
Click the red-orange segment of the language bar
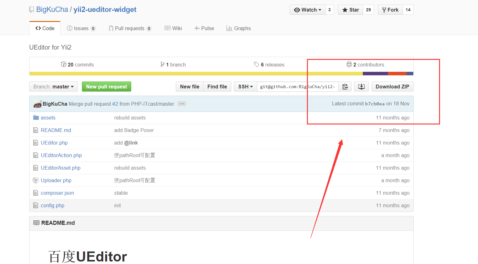(x=397, y=74)
